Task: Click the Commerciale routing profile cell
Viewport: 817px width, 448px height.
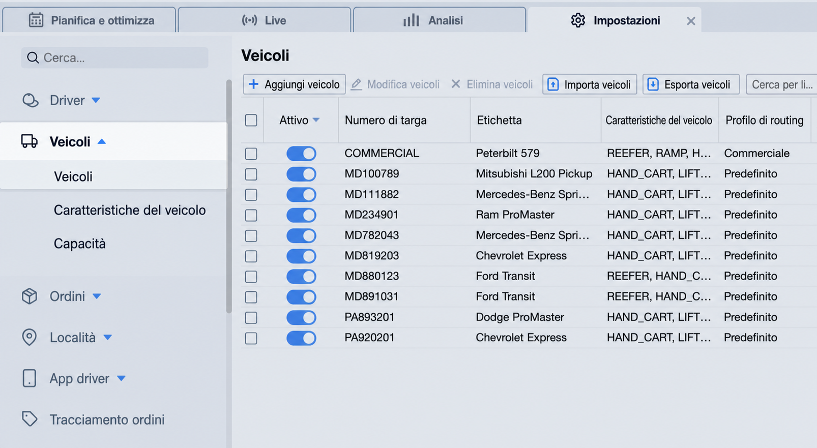Action: point(757,154)
